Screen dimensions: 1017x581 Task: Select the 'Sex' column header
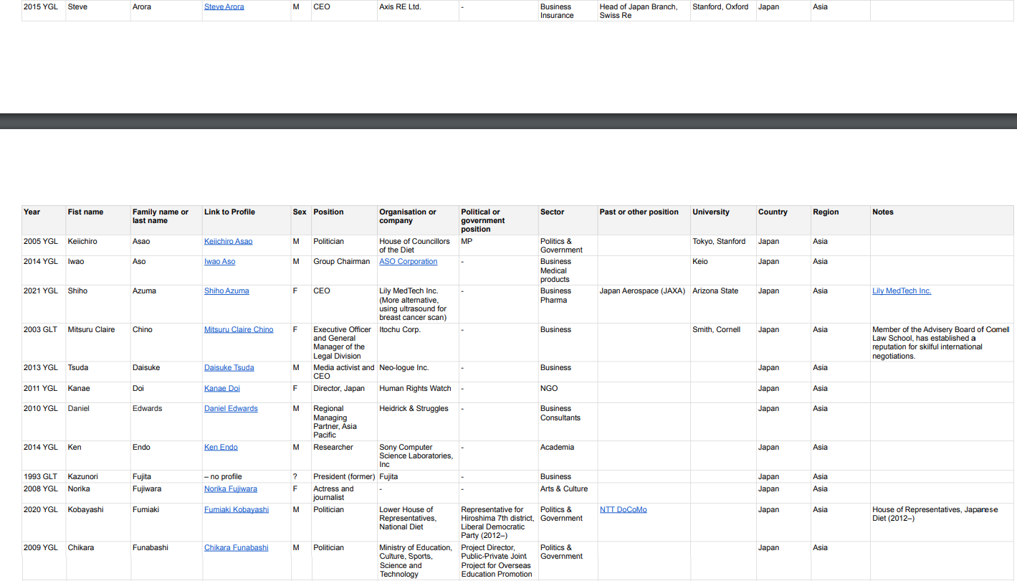click(301, 220)
